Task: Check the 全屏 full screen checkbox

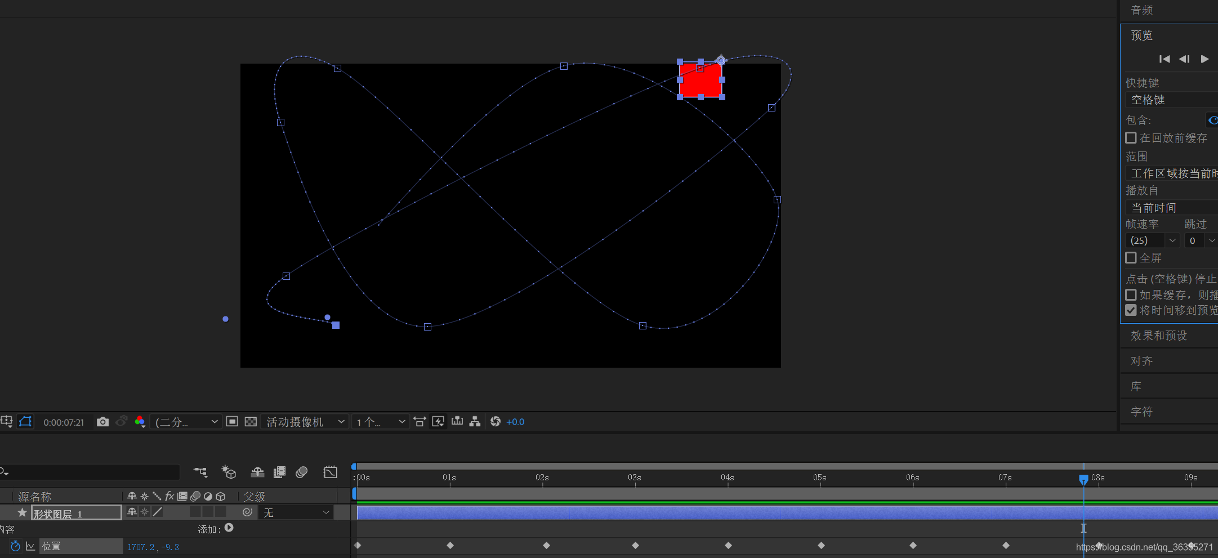Action: coord(1131,258)
